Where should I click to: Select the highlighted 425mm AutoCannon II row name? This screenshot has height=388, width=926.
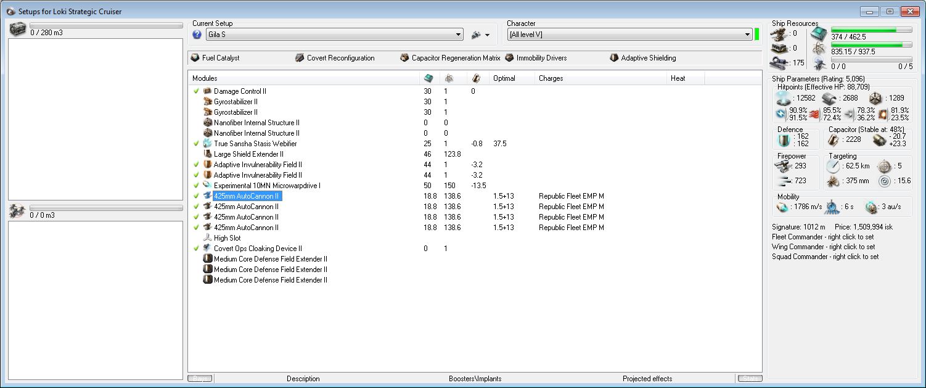[x=247, y=196]
